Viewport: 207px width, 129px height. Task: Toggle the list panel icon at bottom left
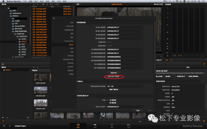click(3, 121)
